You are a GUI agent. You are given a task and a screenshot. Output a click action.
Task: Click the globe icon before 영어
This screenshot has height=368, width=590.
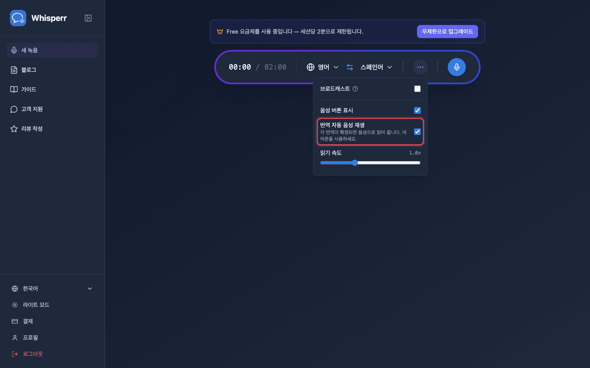coord(310,67)
